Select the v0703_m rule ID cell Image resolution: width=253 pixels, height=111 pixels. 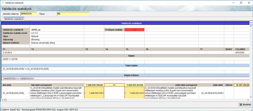coord(57,30)
